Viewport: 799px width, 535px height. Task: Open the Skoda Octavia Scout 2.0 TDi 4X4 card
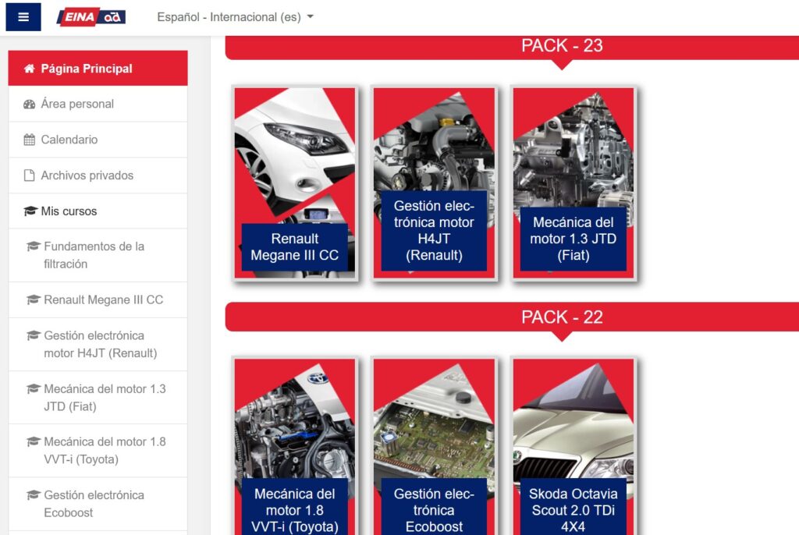[x=574, y=446]
